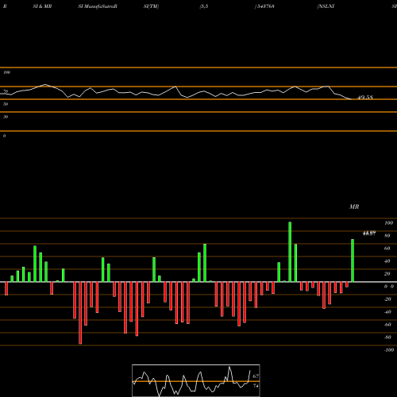Click the overlapping value label next to MR 80
Viewport: 397px width, 397px height.
tap(369, 233)
